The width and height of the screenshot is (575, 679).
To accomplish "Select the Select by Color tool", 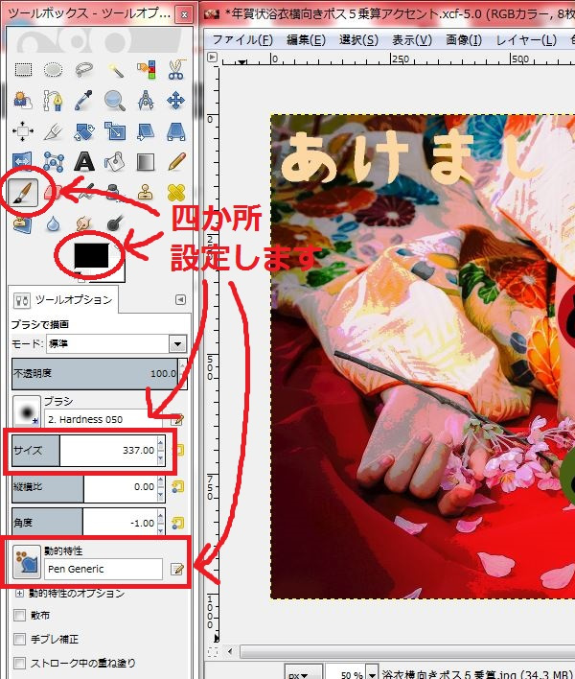I will tap(146, 69).
